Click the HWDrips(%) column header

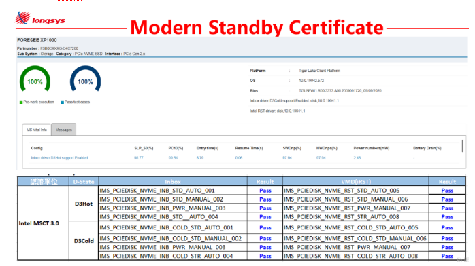click(327, 148)
